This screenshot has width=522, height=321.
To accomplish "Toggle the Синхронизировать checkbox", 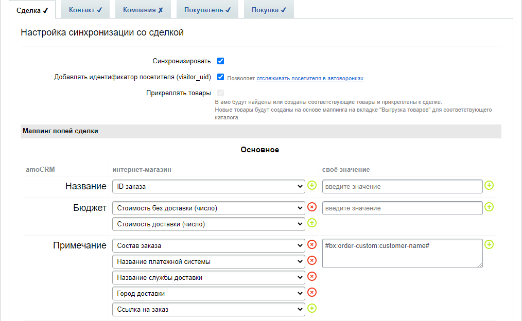I will point(220,61).
